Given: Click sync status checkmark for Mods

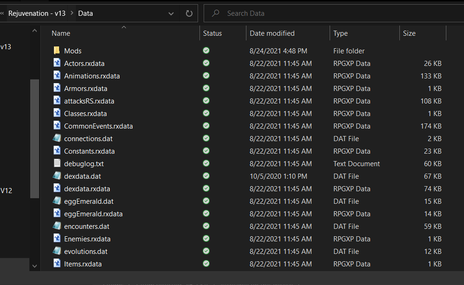Looking at the screenshot, I should (x=206, y=51).
